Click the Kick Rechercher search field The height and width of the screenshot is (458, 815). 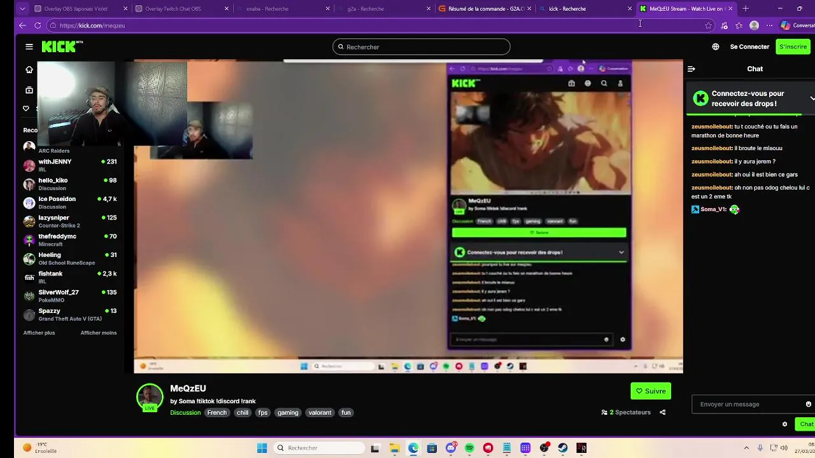tap(421, 46)
